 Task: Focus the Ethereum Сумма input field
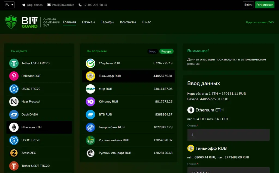(229, 135)
